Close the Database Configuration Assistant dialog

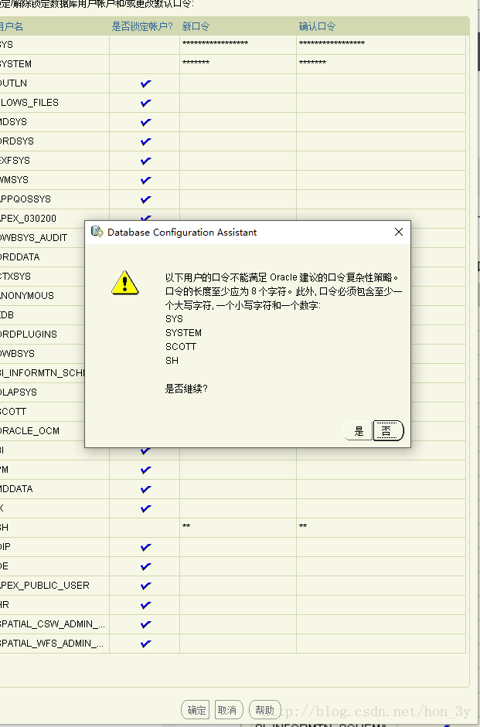tap(398, 232)
